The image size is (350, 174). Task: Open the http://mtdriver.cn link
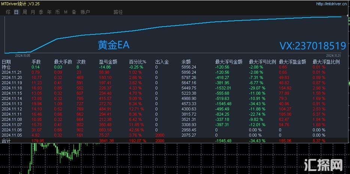click(x=332, y=4)
